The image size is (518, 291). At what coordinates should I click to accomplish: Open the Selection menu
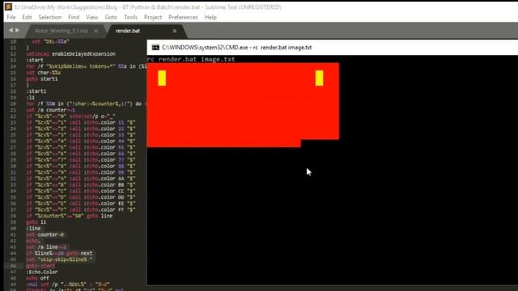pos(50,17)
